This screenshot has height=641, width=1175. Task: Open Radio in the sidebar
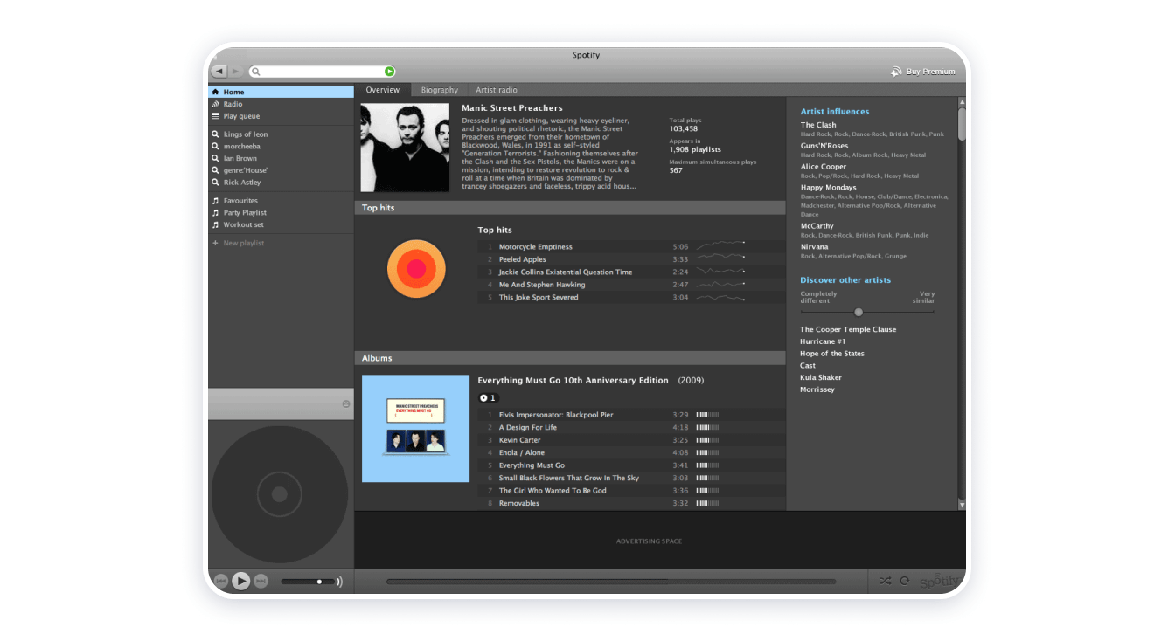[x=281, y=104]
